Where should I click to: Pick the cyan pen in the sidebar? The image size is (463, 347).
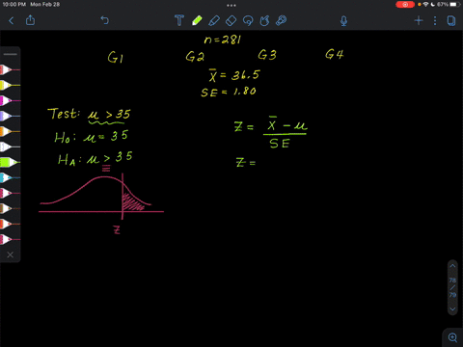coord(10,177)
